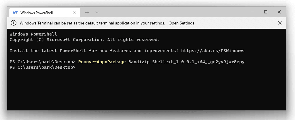
Task: Click the info icon in the notification bar
Action: tap(13, 23)
